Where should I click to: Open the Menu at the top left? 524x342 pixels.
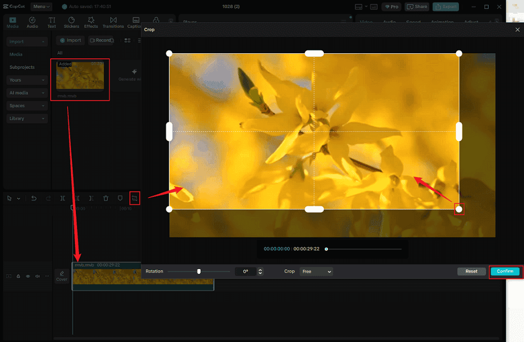click(x=41, y=6)
